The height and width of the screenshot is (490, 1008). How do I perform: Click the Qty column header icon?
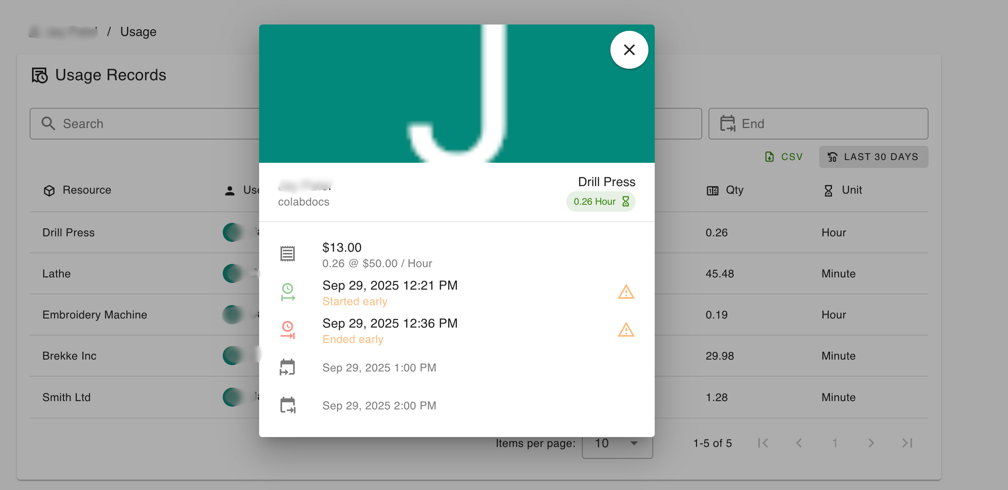(x=712, y=190)
